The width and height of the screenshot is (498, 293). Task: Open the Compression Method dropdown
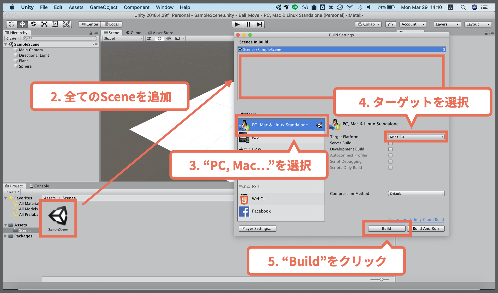pyautogui.click(x=416, y=193)
